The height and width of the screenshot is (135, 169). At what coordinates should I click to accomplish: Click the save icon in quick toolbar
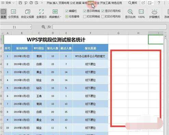tap(20, 3)
